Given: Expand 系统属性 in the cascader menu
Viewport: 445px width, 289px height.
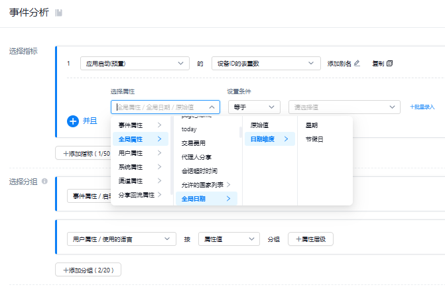Looking at the screenshot, I should click(x=141, y=167).
